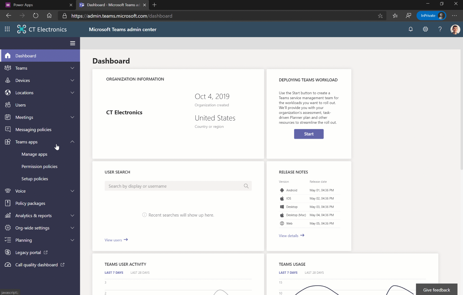
Task: Select Last 7 Days under Teams Usage
Action: click(x=288, y=273)
